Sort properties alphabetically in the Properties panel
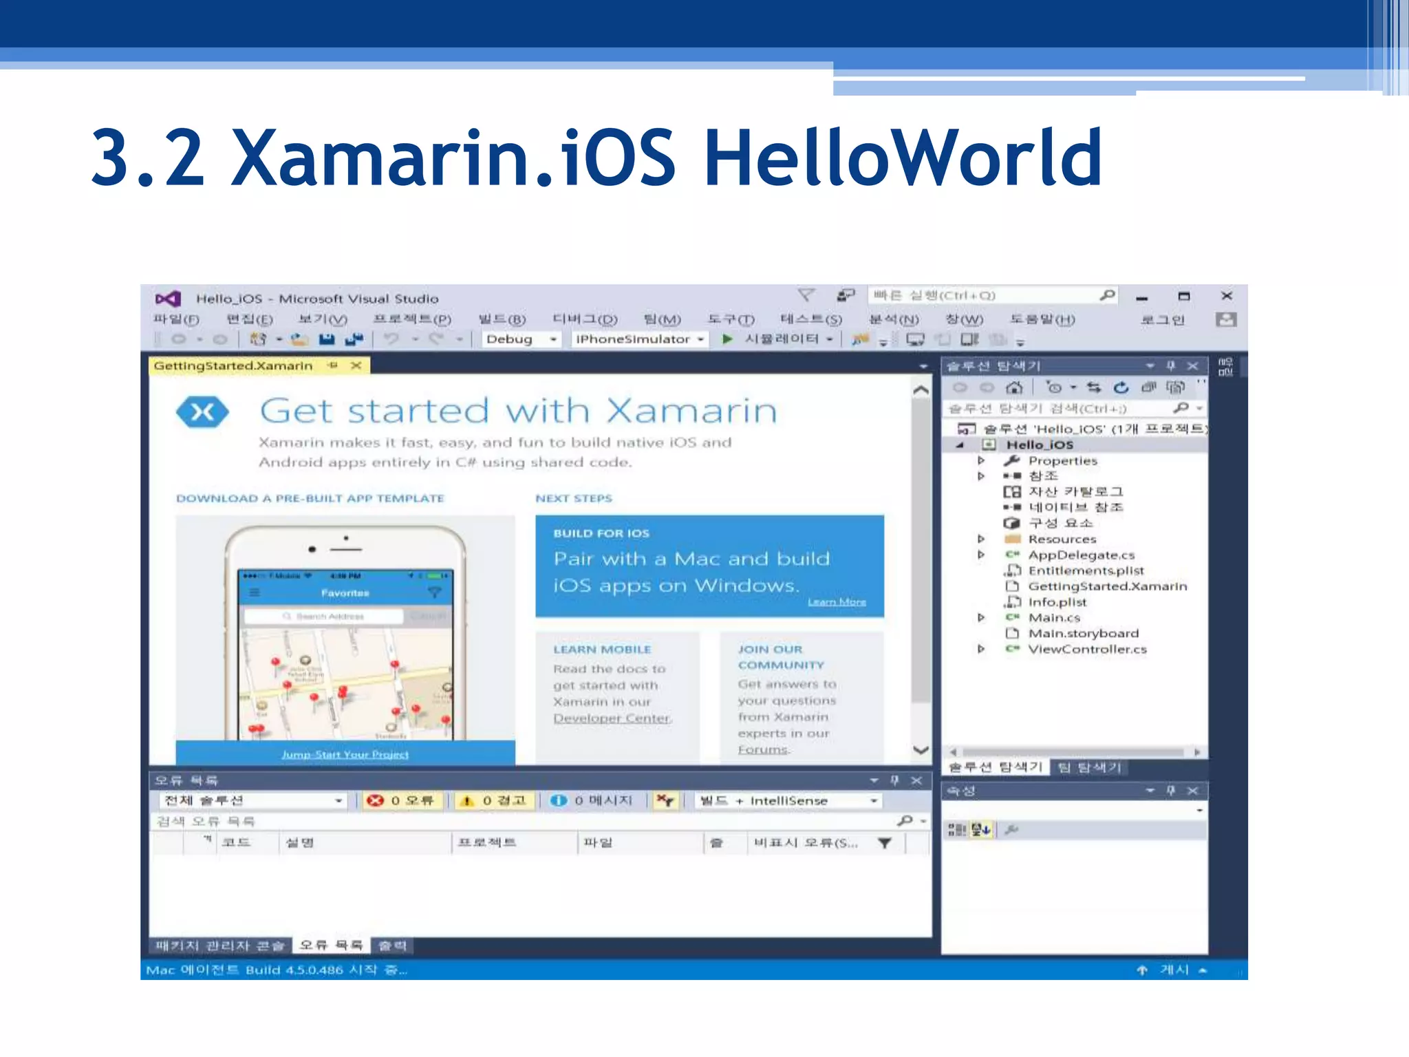The image size is (1409, 1057). (981, 830)
